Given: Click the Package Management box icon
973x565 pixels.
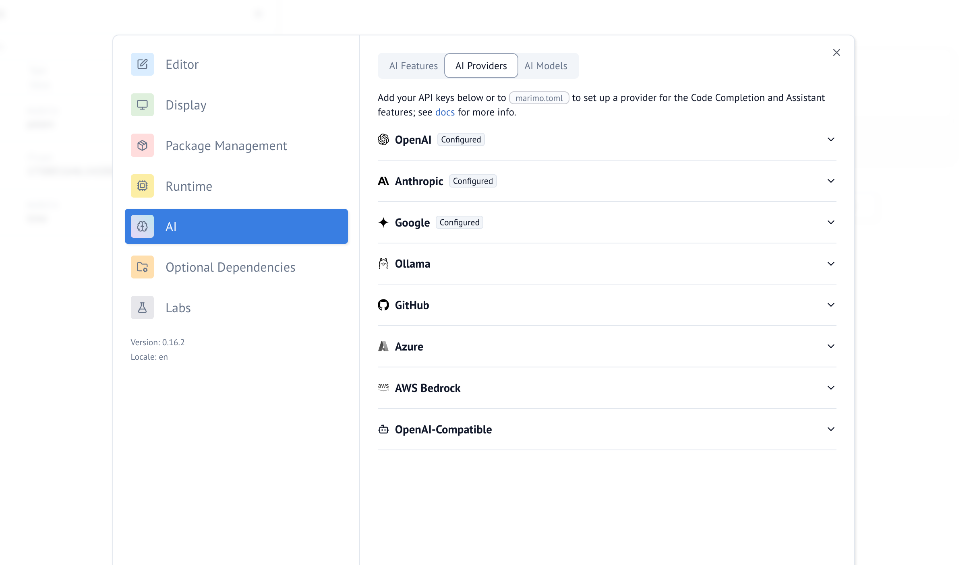Looking at the screenshot, I should (x=142, y=145).
